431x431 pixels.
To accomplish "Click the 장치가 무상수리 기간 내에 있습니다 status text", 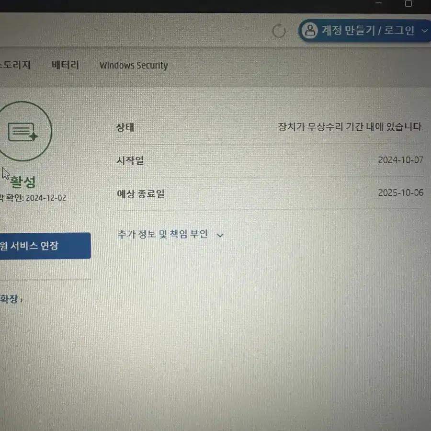I will click(350, 127).
